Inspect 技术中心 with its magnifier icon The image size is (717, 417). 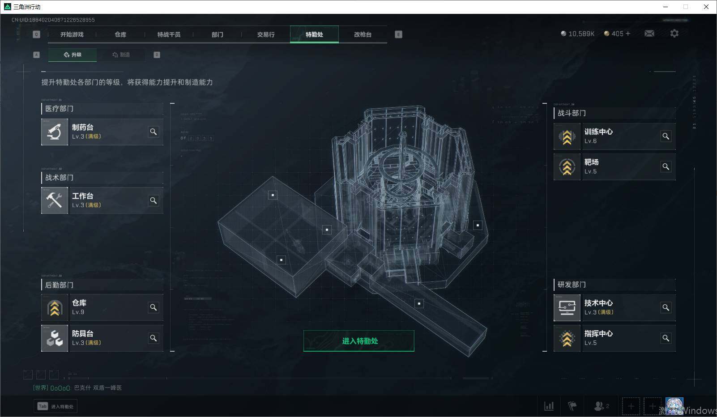(666, 307)
